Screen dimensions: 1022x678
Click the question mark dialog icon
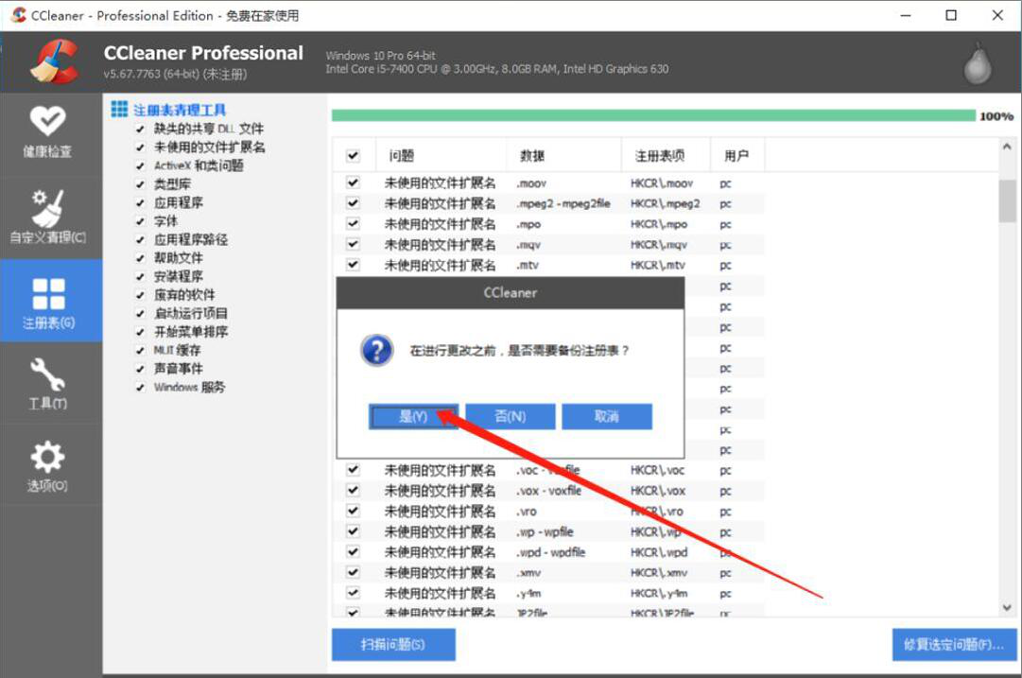coord(376,350)
